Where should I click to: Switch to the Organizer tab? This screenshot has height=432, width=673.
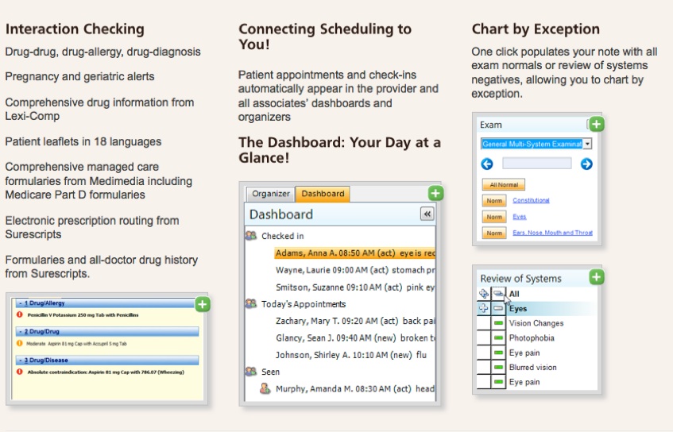(270, 194)
